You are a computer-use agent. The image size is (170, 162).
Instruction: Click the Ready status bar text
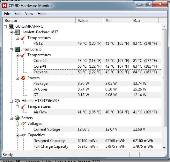pyautogui.click(x=8, y=155)
